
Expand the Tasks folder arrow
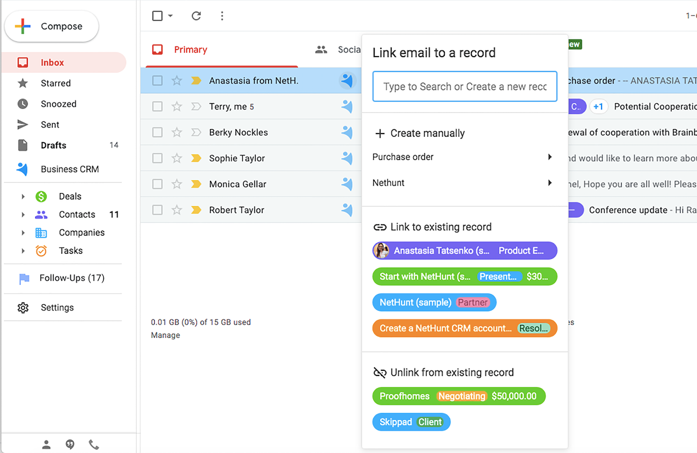(x=23, y=251)
